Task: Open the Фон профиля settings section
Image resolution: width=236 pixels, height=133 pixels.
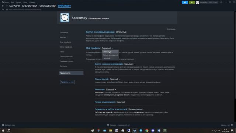Action: tap(66, 42)
